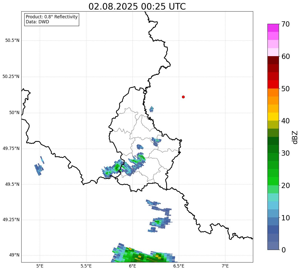
Task: Click the colorbar tick label '70'
Action: point(285,24)
